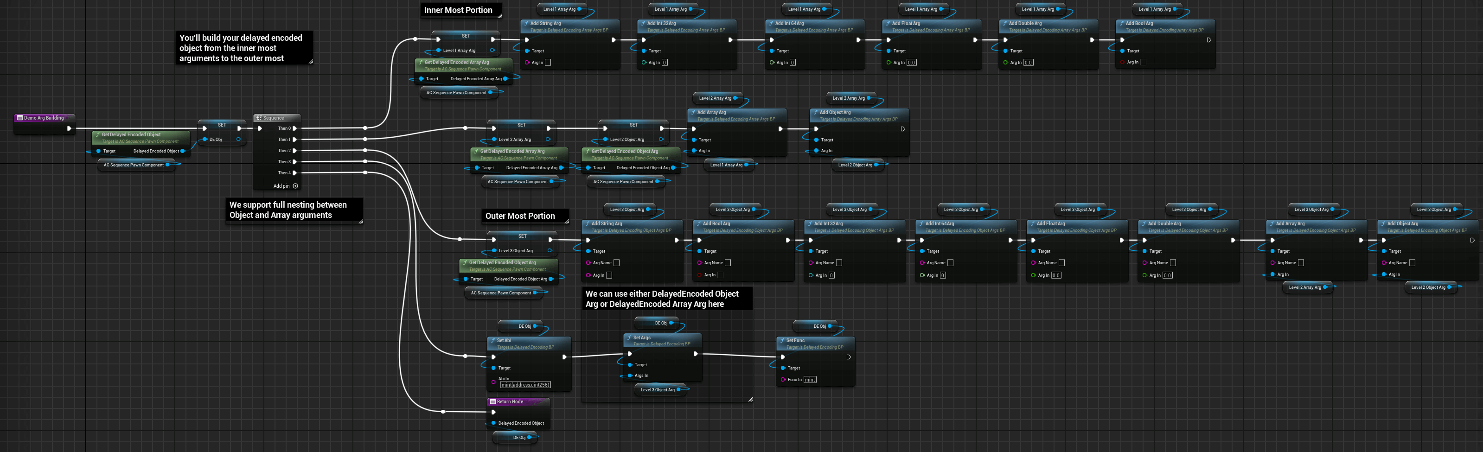1483x452 pixels.
Task: Click the function icon on the Set Abi node
Action: (493, 340)
